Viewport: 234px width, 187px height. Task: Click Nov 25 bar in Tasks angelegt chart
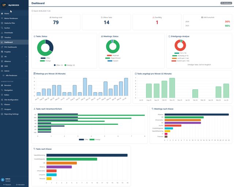pos(172,88)
